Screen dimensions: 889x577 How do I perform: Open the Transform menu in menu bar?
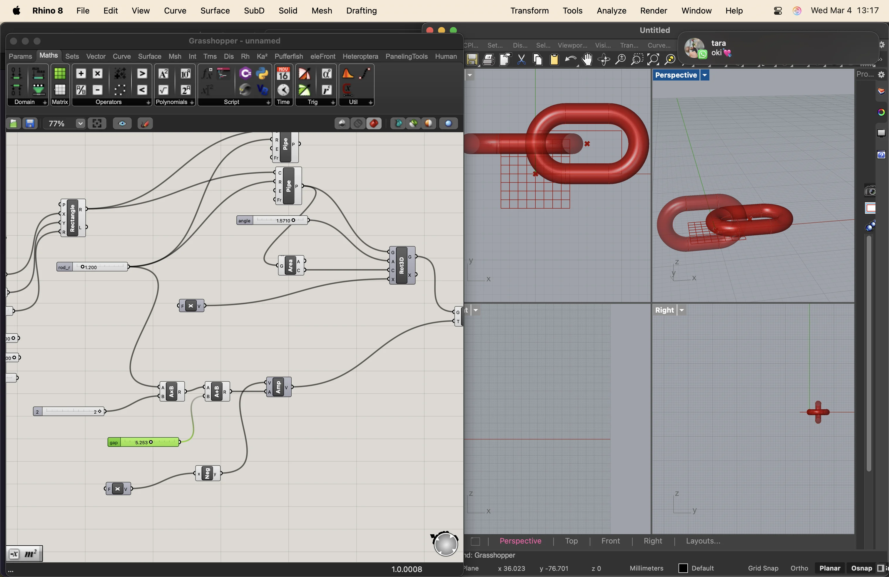click(x=529, y=11)
